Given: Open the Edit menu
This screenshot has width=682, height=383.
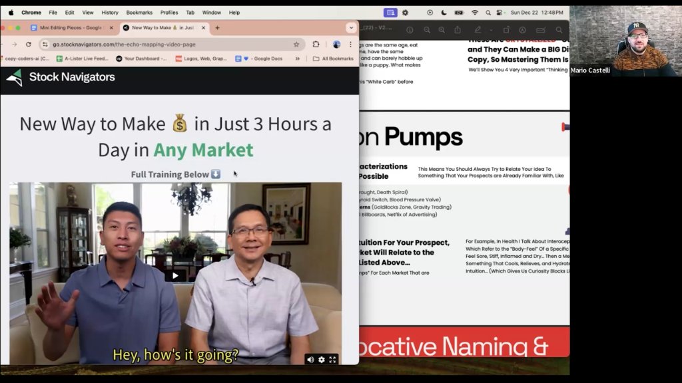Looking at the screenshot, I should click(69, 13).
